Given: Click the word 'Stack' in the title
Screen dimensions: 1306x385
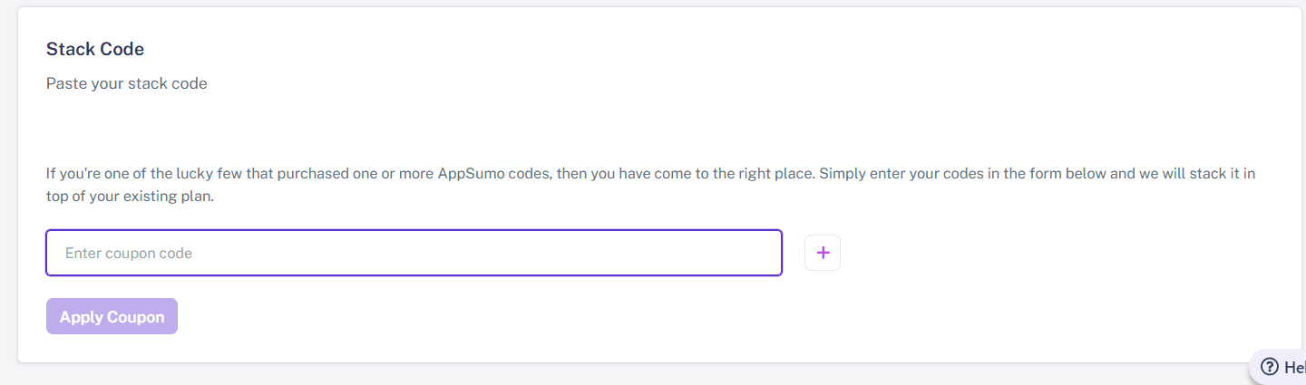Looking at the screenshot, I should coord(65,49).
